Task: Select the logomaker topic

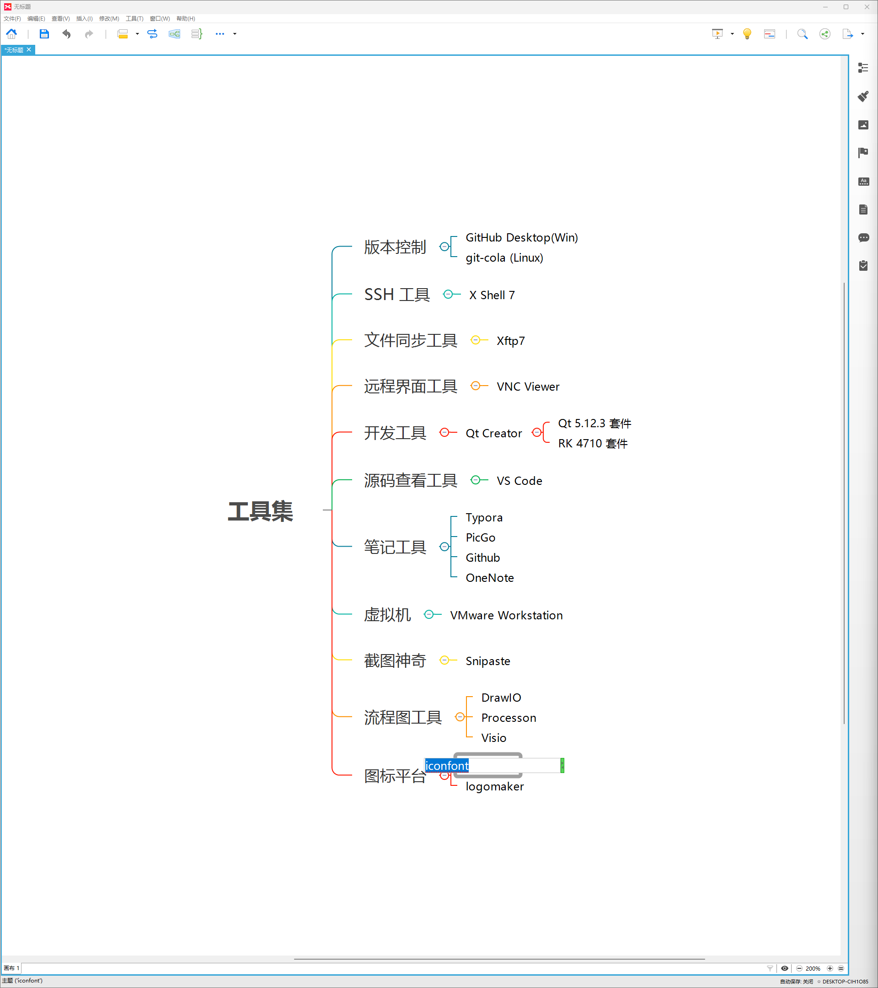Action: point(494,786)
